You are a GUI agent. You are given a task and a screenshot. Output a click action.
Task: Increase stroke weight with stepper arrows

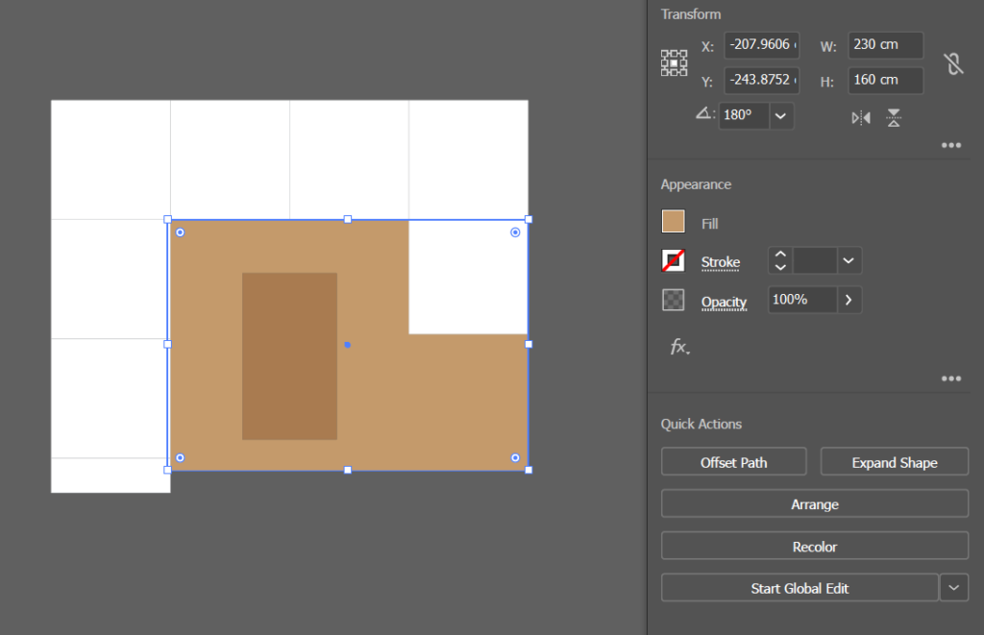(x=781, y=254)
